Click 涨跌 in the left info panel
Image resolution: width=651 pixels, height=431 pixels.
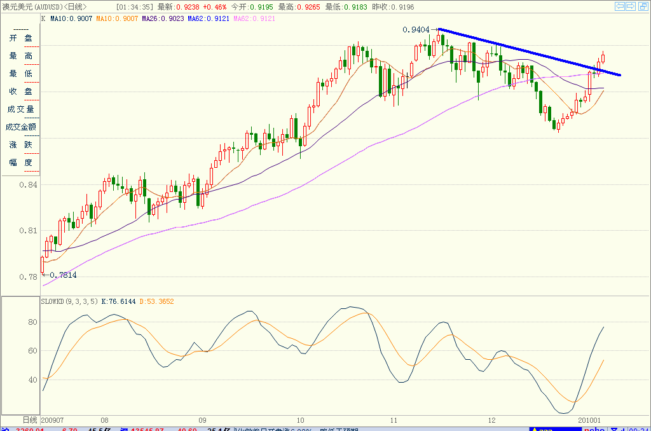click(x=21, y=145)
